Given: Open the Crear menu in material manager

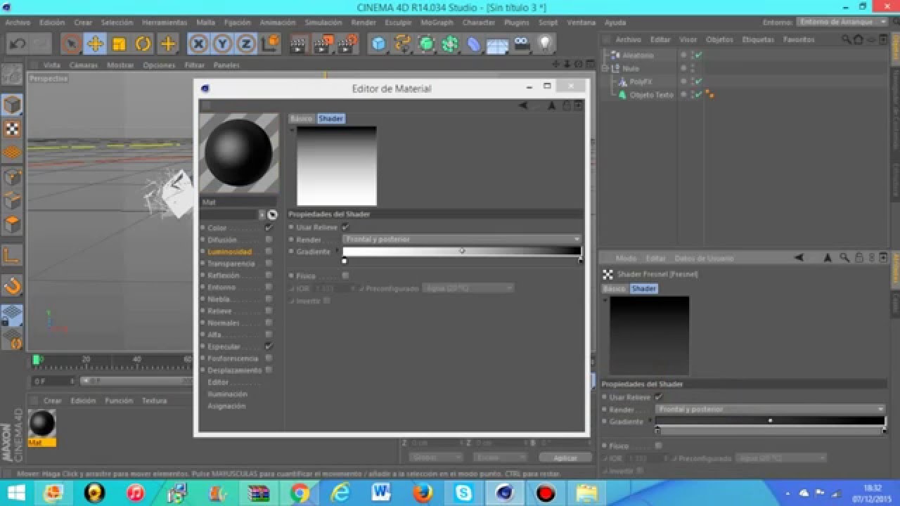Looking at the screenshot, I should coord(53,401).
